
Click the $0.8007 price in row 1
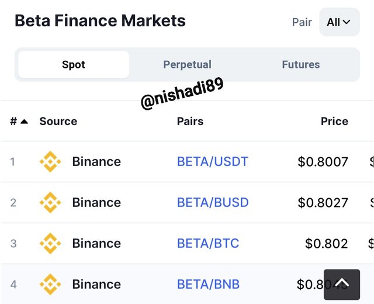tap(323, 161)
